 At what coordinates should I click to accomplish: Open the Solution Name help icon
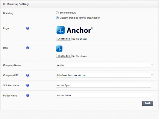(28, 85)
